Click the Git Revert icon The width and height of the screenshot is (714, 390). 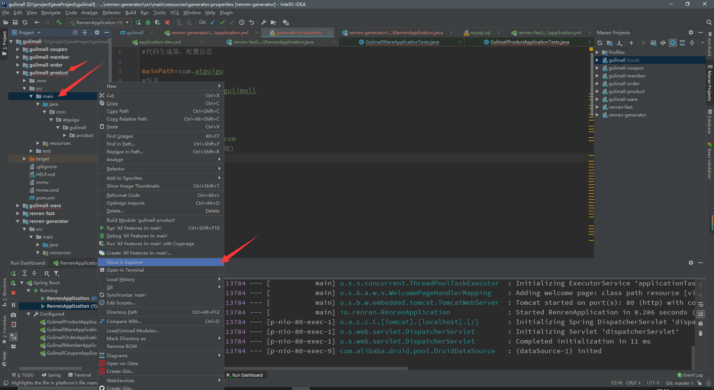click(x=251, y=22)
